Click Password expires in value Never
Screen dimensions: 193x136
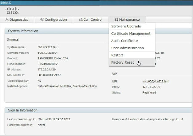[x=41, y=125]
